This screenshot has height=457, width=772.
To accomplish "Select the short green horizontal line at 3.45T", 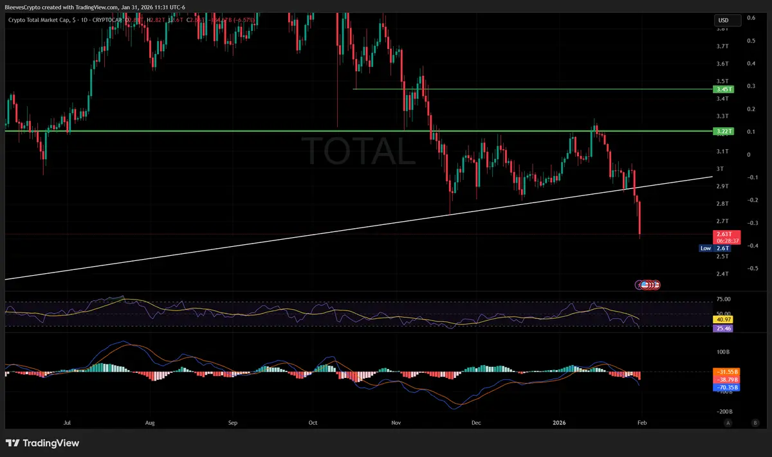I will (534, 89).
